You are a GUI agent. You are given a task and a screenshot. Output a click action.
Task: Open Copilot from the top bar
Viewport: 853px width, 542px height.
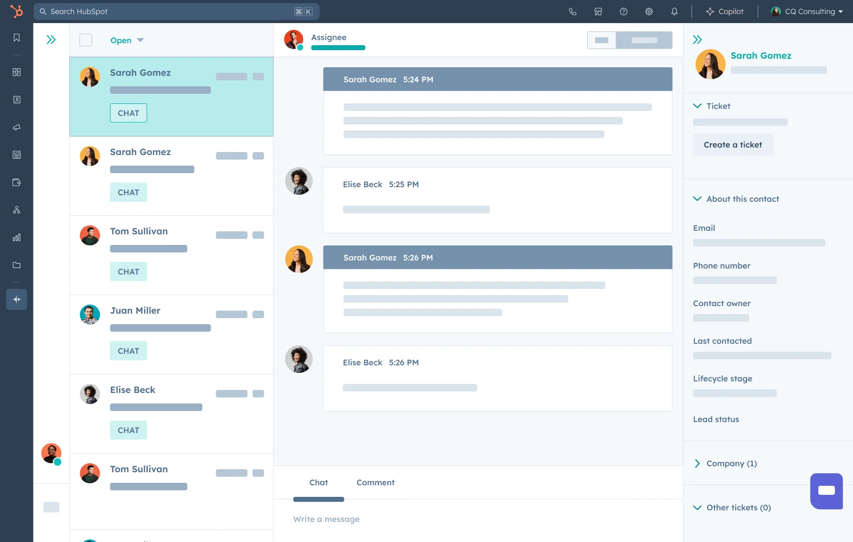(x=724, y=11)
